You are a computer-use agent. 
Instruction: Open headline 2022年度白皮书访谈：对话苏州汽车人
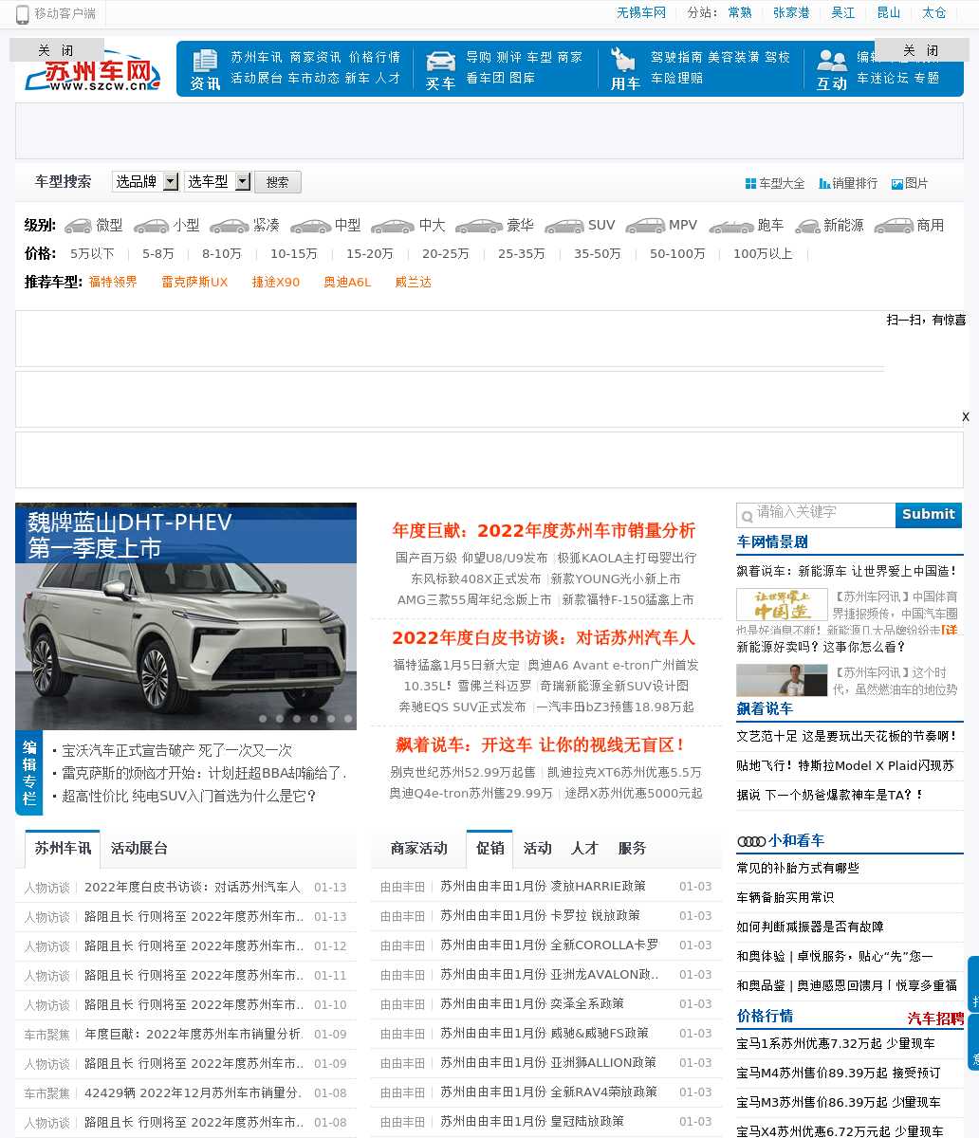click(x=544, y=638)
